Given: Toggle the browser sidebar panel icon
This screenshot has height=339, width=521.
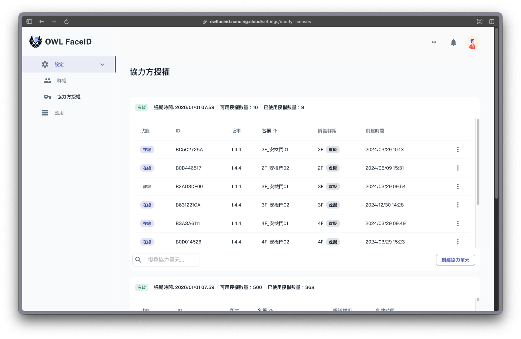Looking at the screenshot, I should 29,21.
